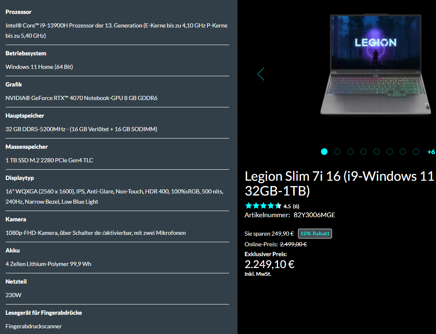Select the fourth carousel dot indicator
The height and width of the screenshot is (334, 436).
pos(364,152)
